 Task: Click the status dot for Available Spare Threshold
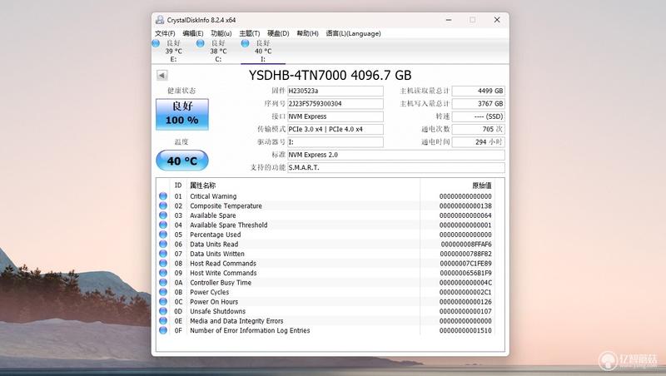[163, 225]
